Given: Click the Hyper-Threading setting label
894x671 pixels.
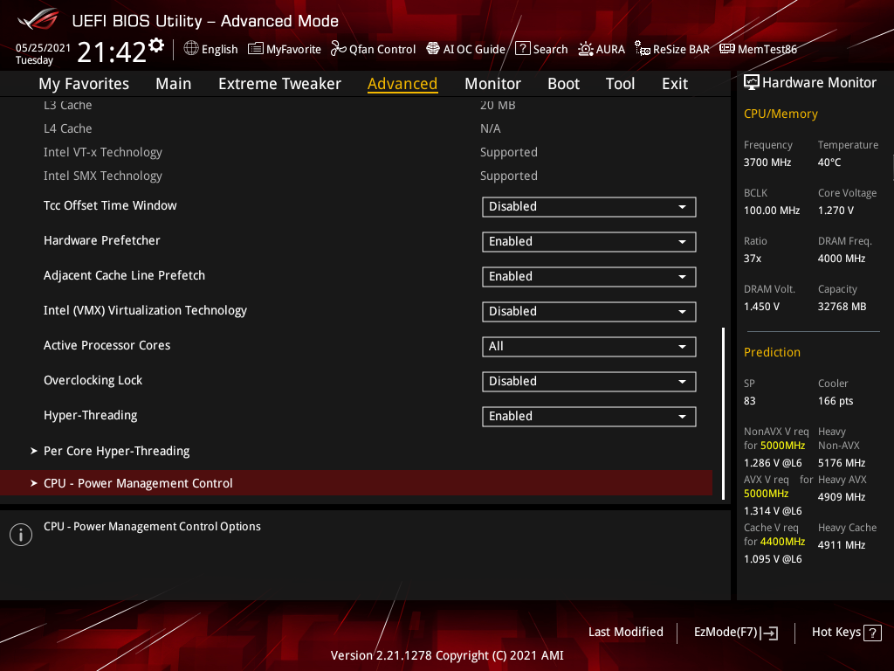Looking at the screenshot, I should pos(90,415).
